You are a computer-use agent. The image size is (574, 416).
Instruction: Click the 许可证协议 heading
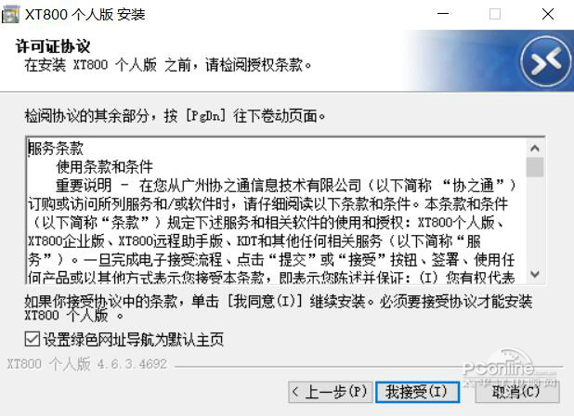tap(53, 46)
